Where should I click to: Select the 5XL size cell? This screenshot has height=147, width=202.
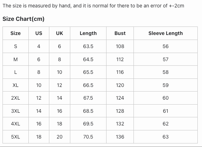(x=16, y=137)
